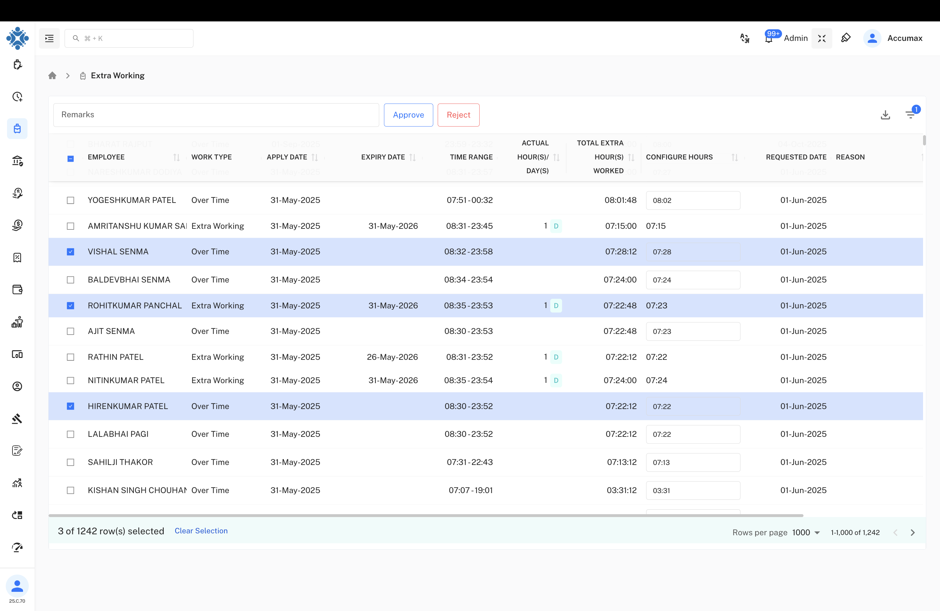Viewport: 940px width, 611px height.
Task: Click the Clear Selection link
Action: (201, 530)
